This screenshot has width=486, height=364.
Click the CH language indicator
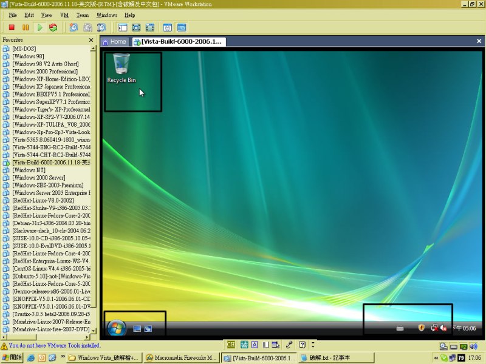[231, 345]
